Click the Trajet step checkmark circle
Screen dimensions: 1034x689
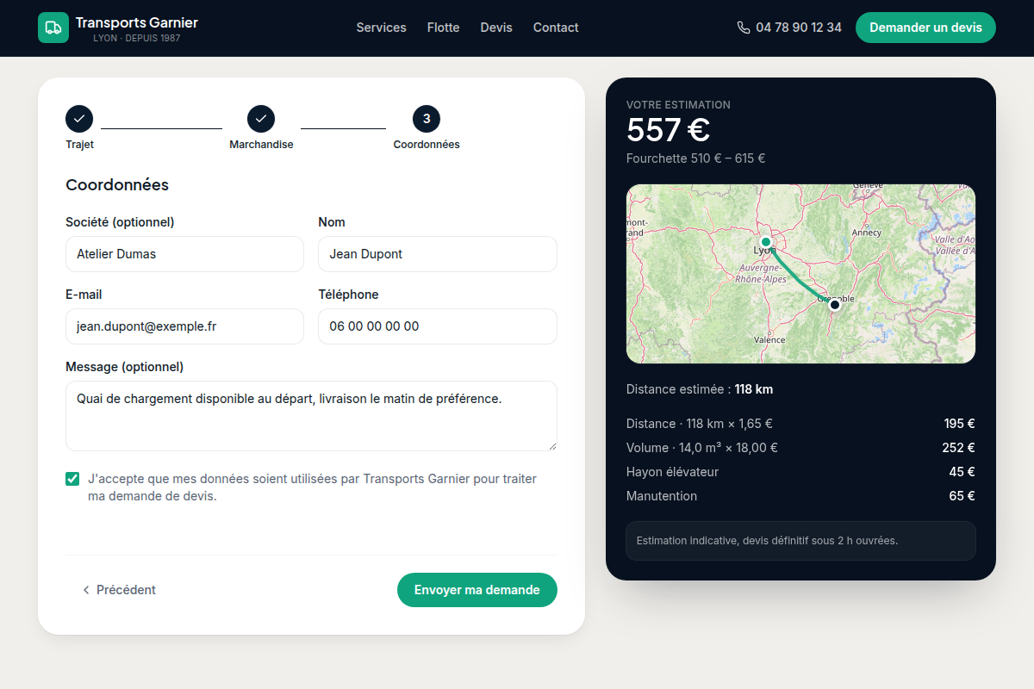pyautogui.click(x=79, y=119)
